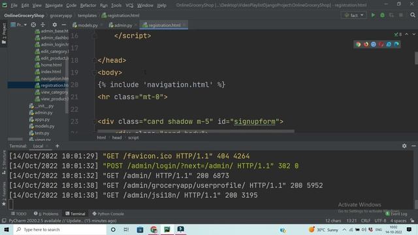
Task: Open admin.py in project tree
Action: point(44,113)
